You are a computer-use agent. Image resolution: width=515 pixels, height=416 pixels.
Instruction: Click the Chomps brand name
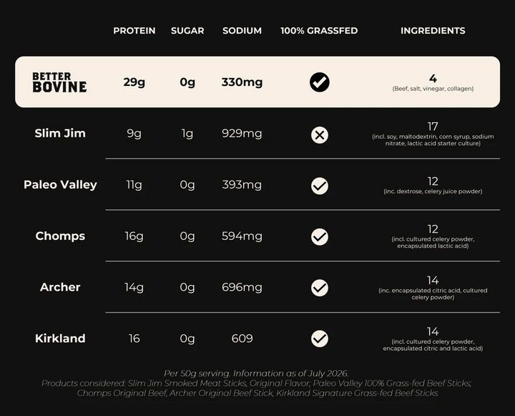coord(60,236)
